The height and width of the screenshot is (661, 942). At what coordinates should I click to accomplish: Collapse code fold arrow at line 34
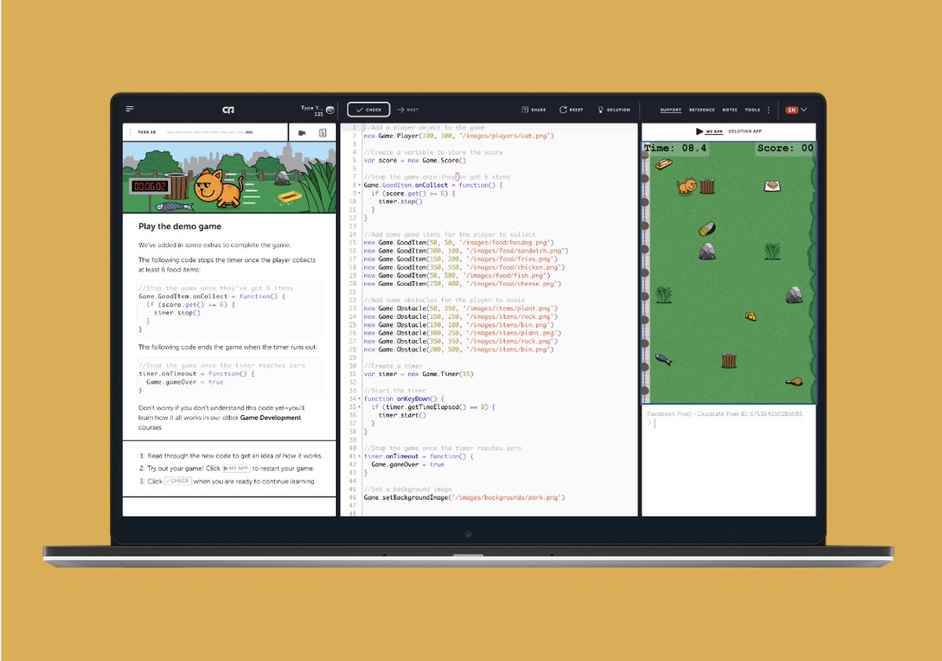(360, 399)
